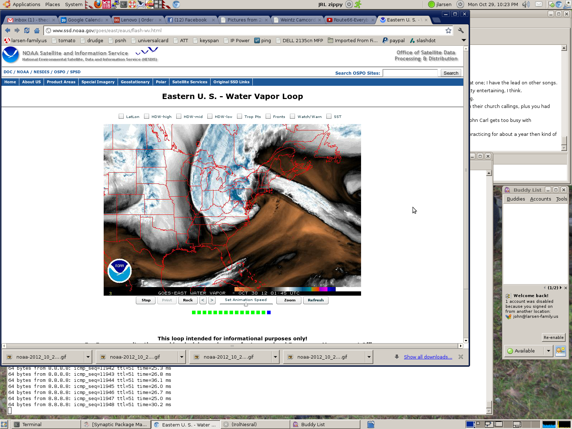Open the browser home page icon
The image size is (572, 429).
pyautogui.click(x=36, y=30)
